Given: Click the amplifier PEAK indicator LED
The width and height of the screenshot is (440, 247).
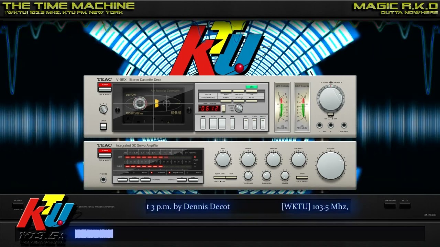Looking at the screenshot, I should pyautogui.click(x=195, y=157).
